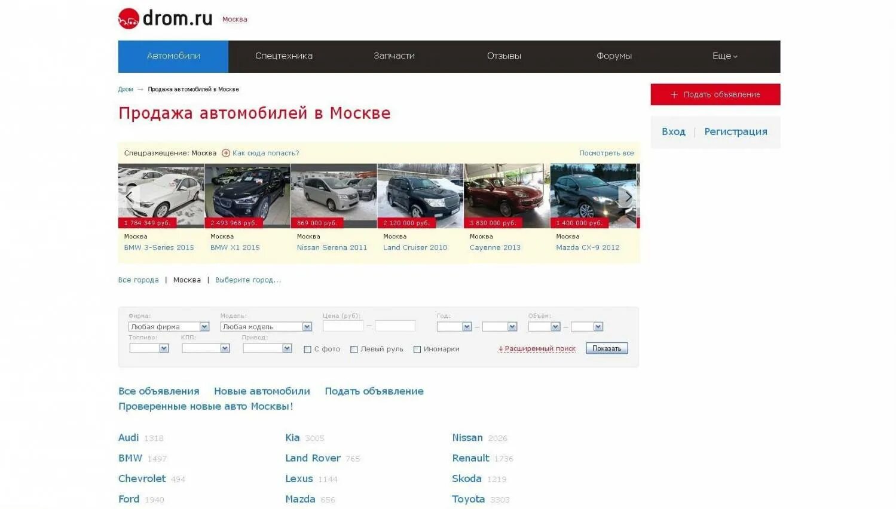Screen dimensions: 896x509
Task: Open 'Расширенный поиск' advanced search
Action: tap(537, 348)
